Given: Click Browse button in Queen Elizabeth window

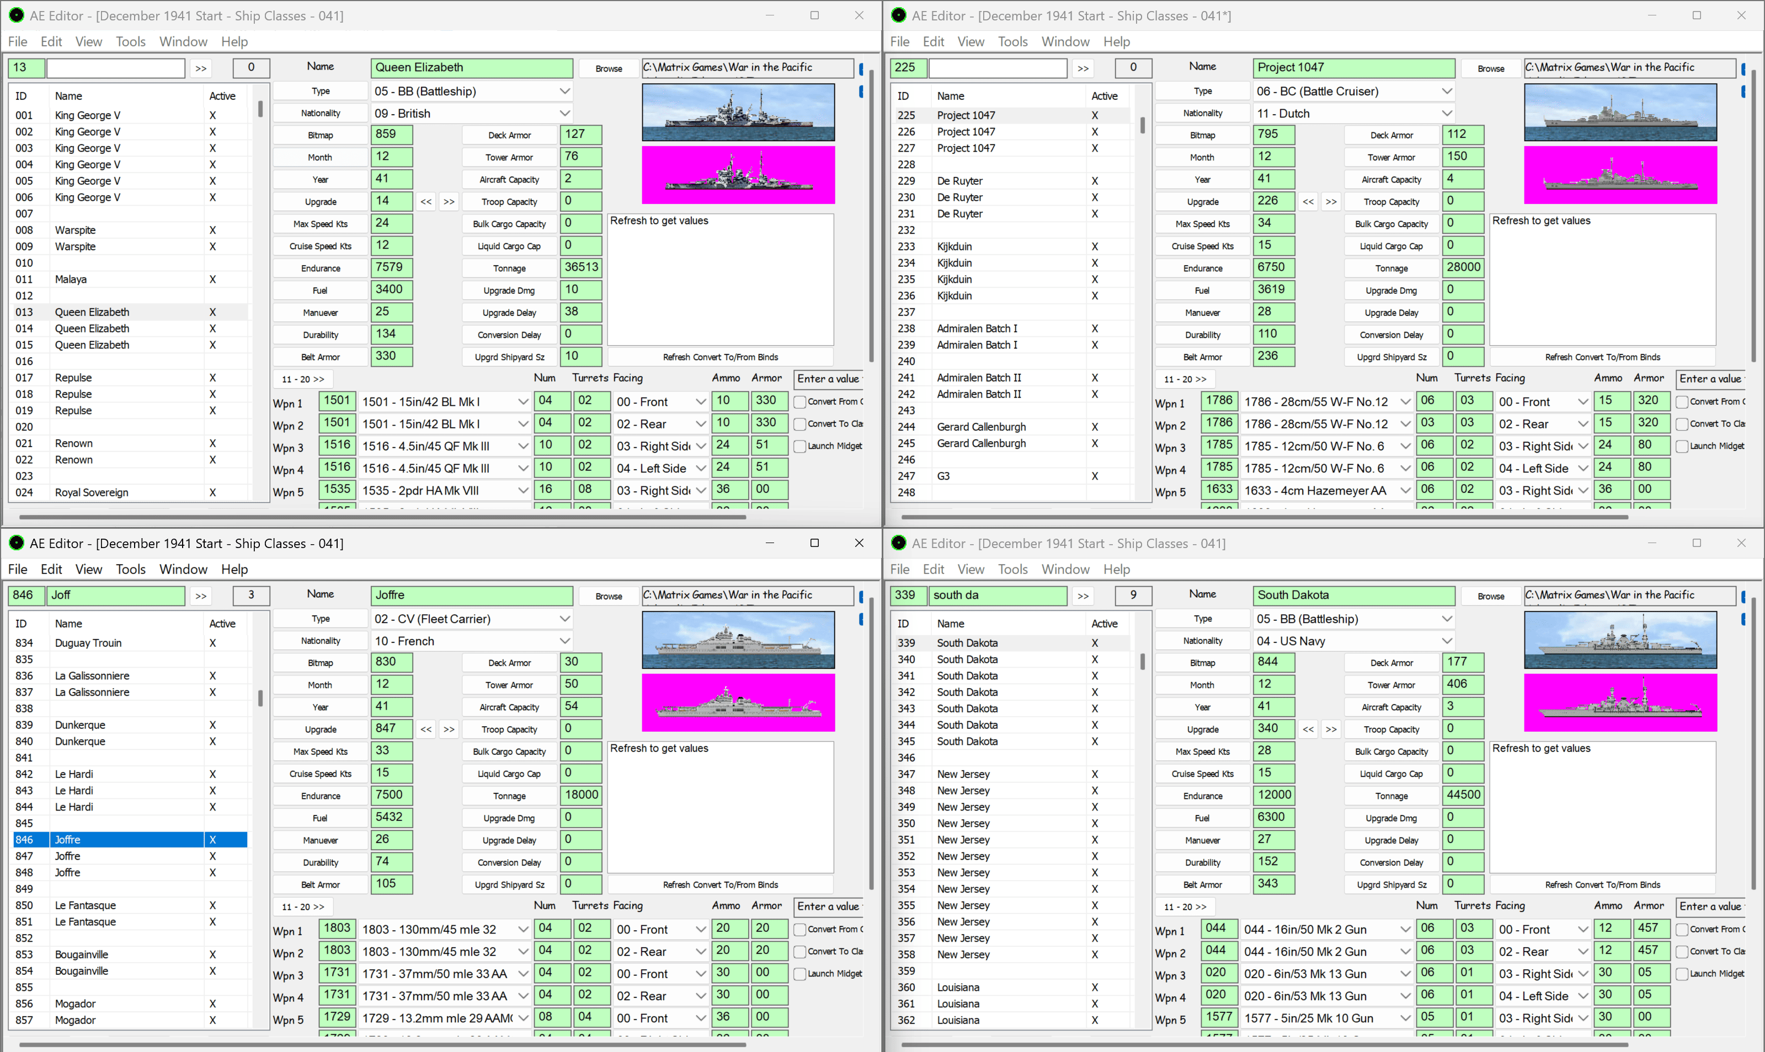Looking at the screenshot, I should click(x=609, y=69).
